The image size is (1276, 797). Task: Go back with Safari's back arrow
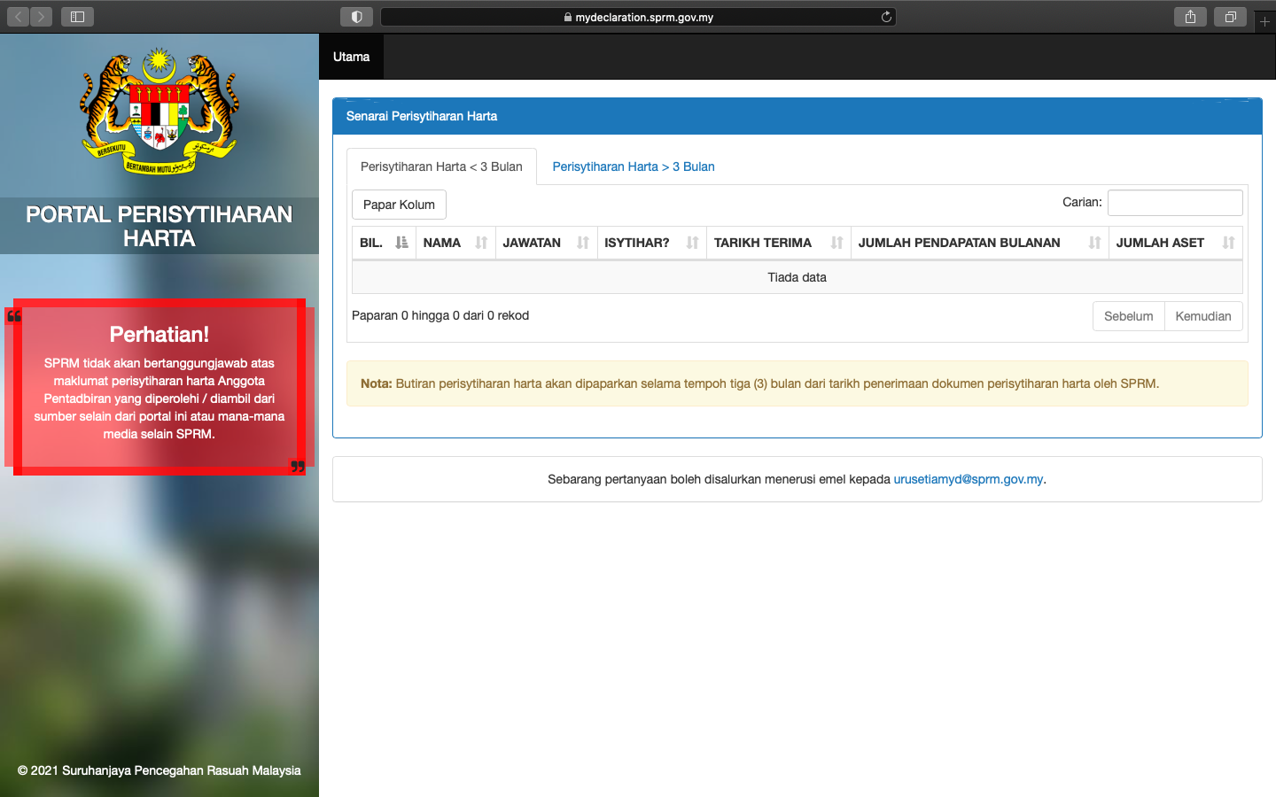coord(19,17)
